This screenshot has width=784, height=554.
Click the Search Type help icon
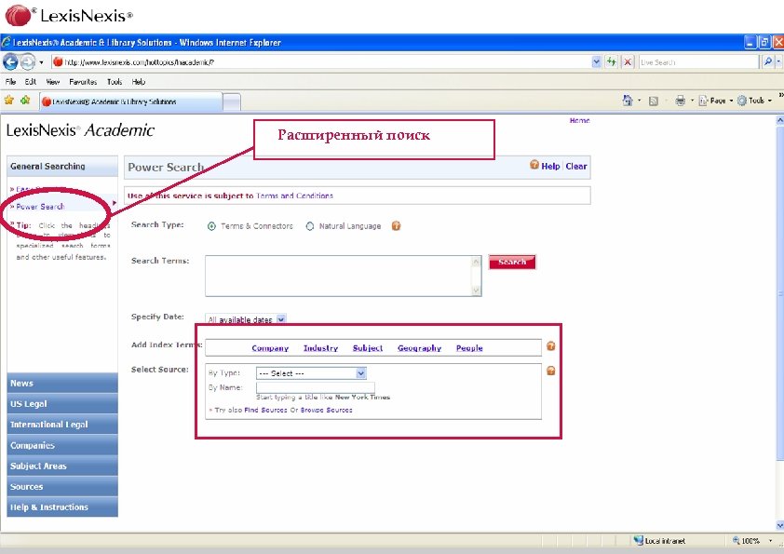[396, 226]
